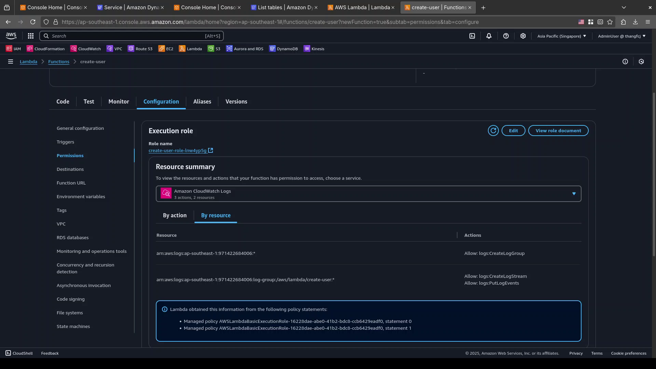
Task: Open browser extensions icon
Action: pos(623,22)
